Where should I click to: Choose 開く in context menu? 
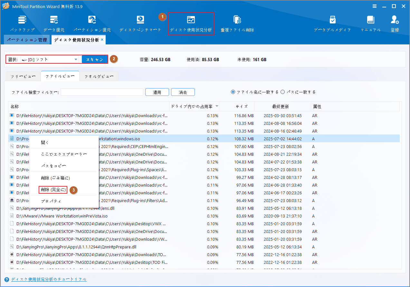click(64, 142)
